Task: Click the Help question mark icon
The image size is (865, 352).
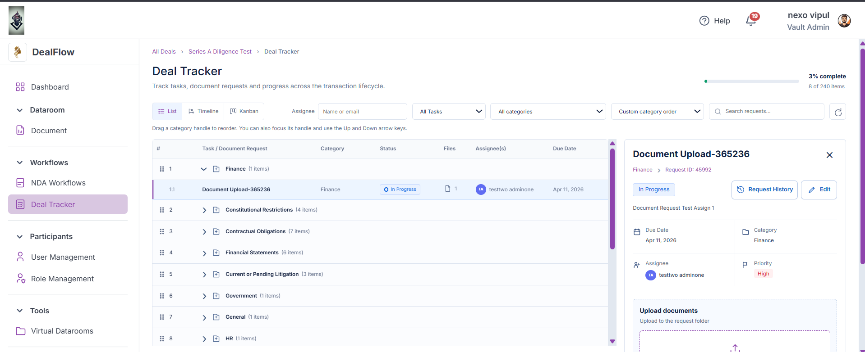Action: tap(704, 21)
